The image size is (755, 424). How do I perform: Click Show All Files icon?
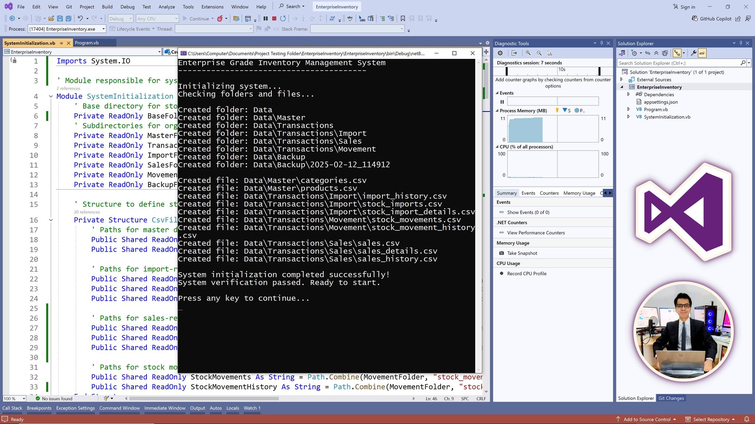[x=665, y=53]
